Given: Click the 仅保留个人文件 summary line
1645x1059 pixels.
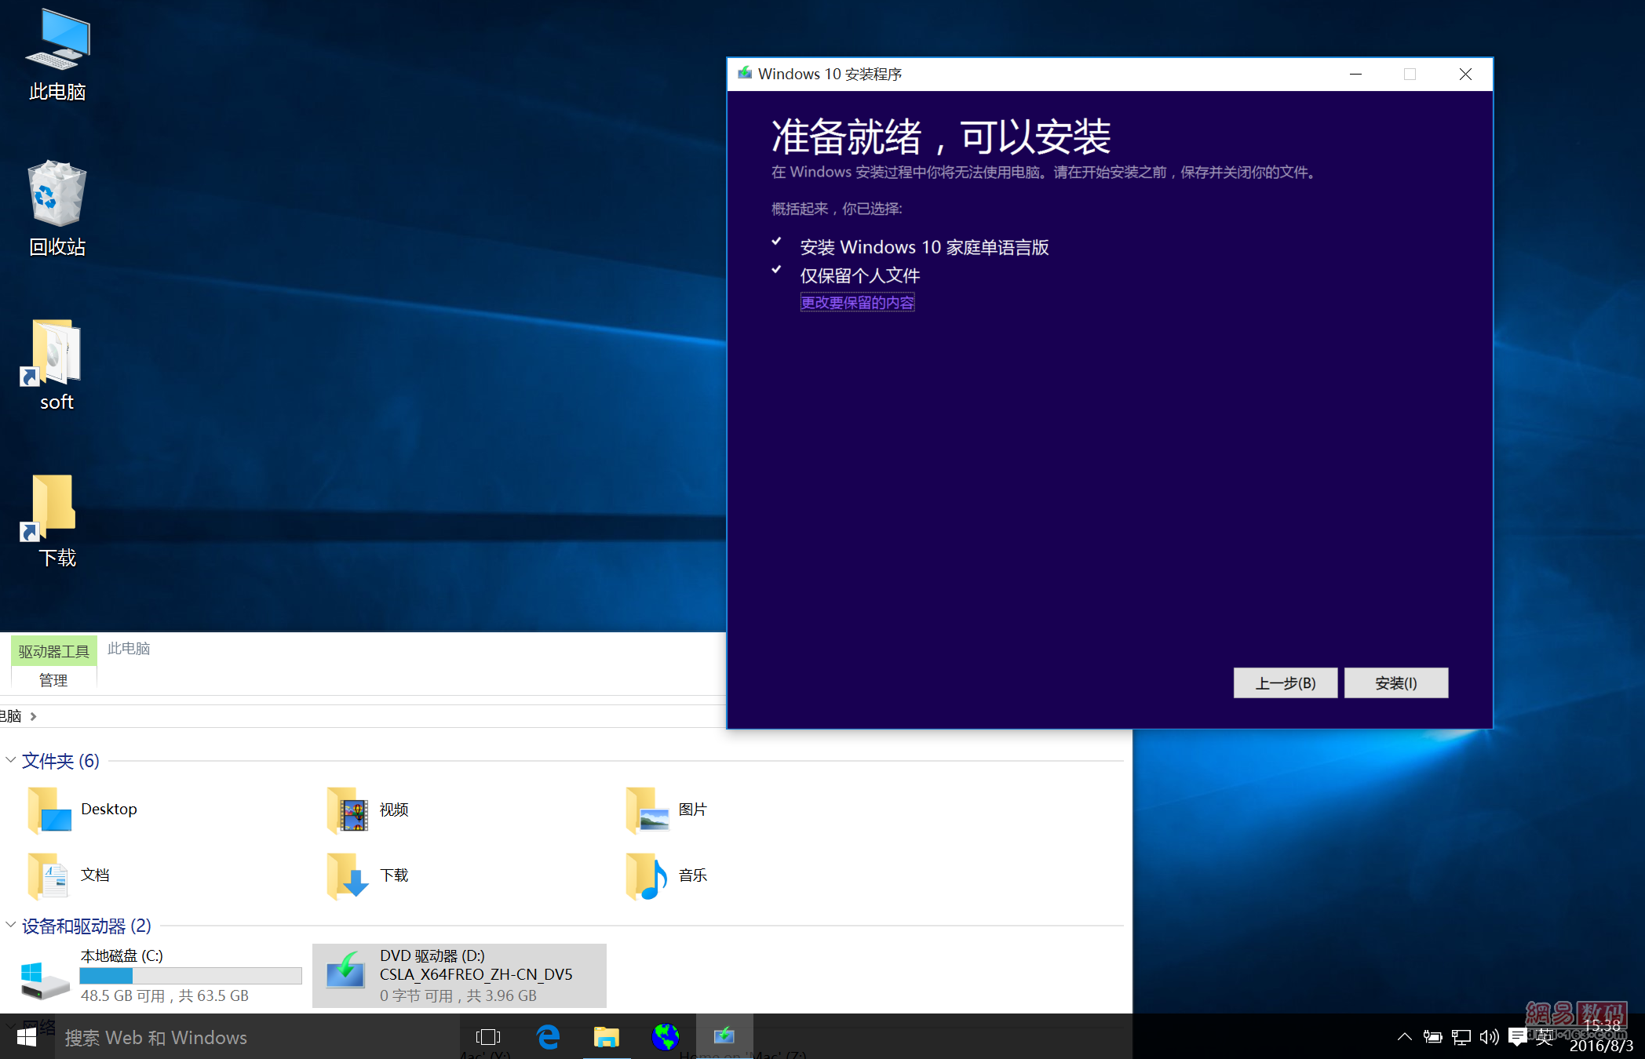Looking at the screenshot, I should click(x=859, y=275).
